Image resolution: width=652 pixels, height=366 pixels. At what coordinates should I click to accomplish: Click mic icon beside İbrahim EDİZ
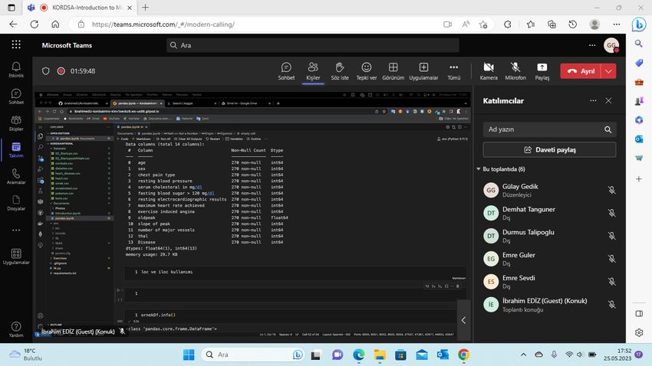click(611, 305)
